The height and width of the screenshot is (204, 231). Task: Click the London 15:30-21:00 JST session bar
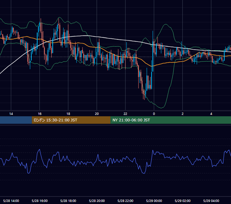click(71, 120)
